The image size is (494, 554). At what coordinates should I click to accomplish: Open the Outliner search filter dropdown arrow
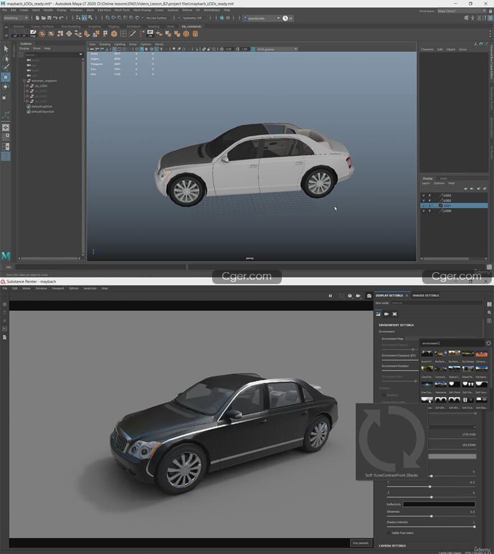[x=81, y=54]
